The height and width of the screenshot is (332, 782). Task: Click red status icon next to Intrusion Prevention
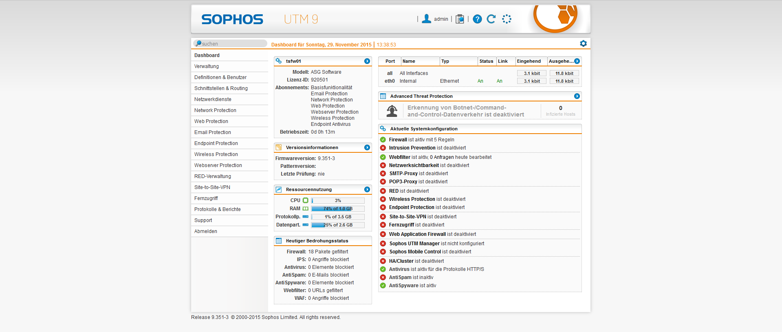tap(383, 148)
